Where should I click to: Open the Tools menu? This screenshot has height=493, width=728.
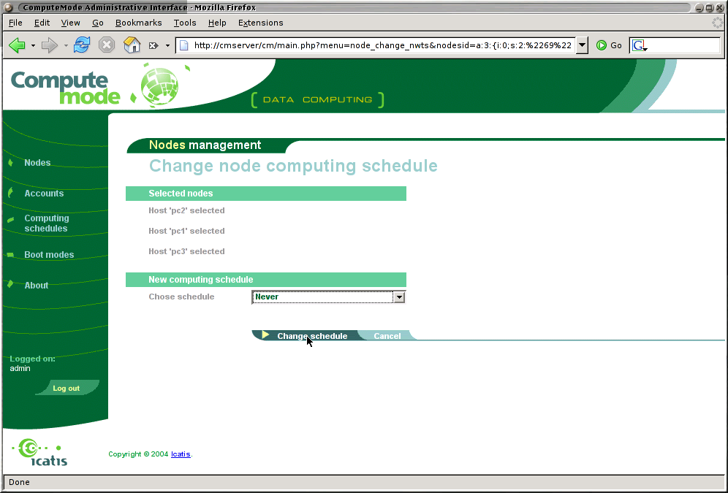(x=185, y=23)
